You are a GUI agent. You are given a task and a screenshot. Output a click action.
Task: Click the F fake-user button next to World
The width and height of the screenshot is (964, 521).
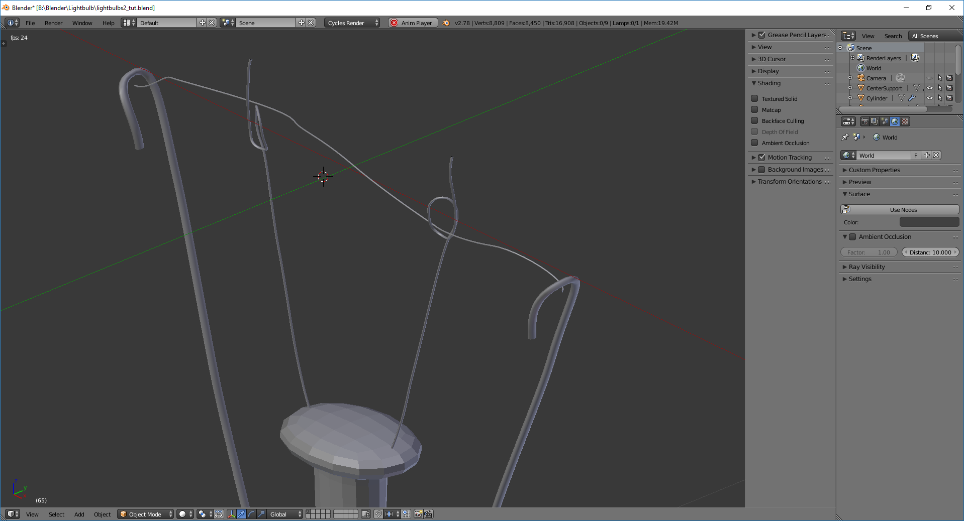pos(916,155)
